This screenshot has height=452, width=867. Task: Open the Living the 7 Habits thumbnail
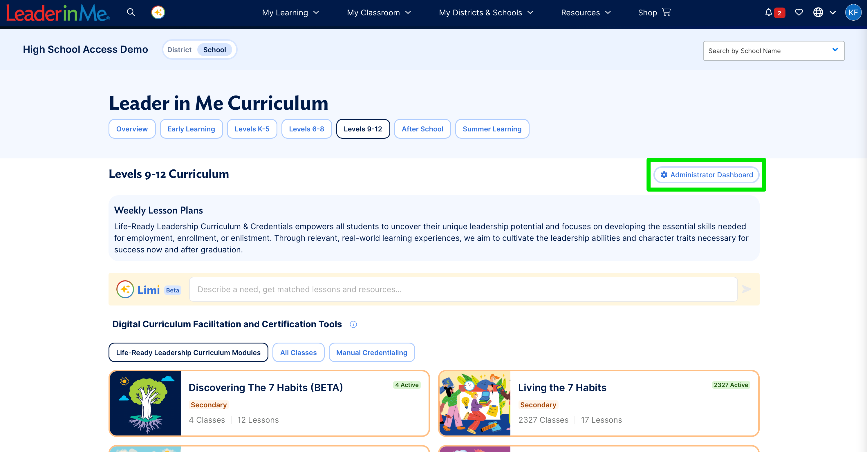pos(475,403)
